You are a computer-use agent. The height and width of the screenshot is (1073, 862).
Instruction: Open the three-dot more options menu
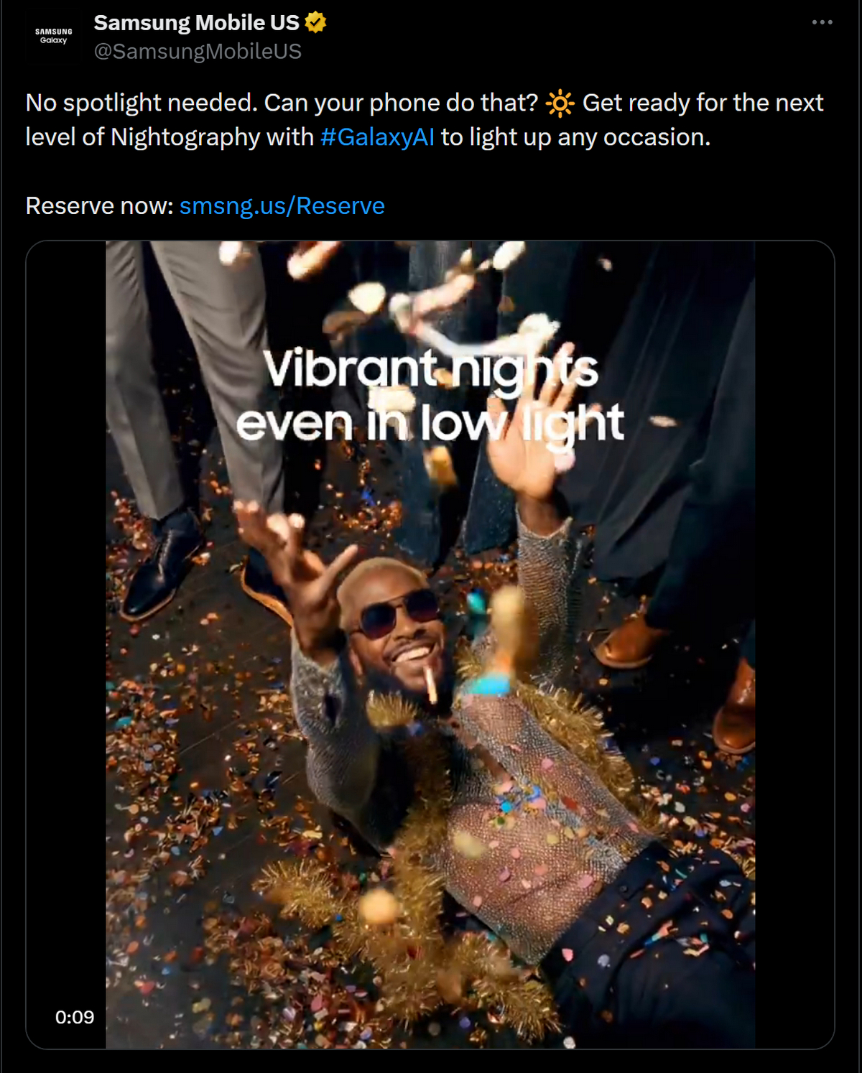[822, 22]
